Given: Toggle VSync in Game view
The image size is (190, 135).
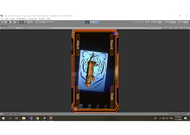Looking at the screenshot, I should point(173,28).
